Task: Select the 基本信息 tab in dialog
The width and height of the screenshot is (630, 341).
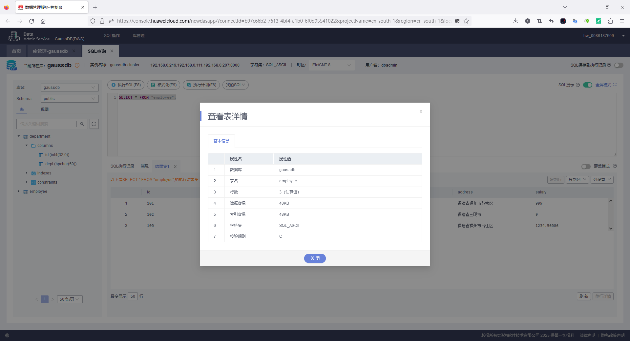Action: [221, 141]
